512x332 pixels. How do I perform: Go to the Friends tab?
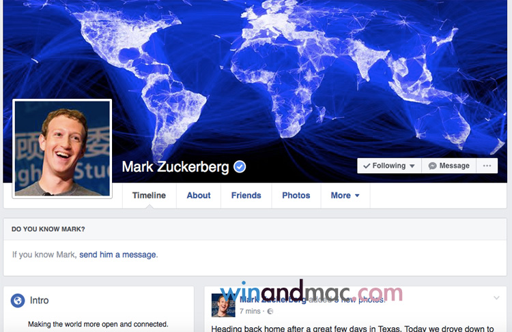coord(246,196)
